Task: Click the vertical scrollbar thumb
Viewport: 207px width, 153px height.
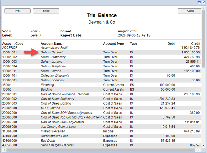Action: coord(204,38)
